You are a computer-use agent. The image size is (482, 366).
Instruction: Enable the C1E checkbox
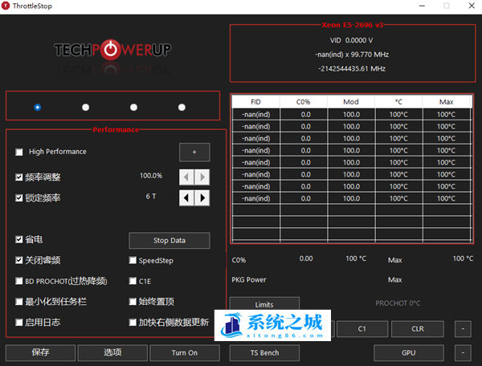click(x=133, y=281)
